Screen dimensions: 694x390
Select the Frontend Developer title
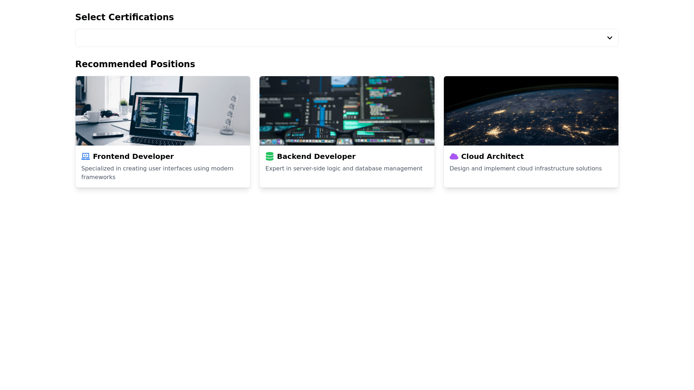pos(133,156)
